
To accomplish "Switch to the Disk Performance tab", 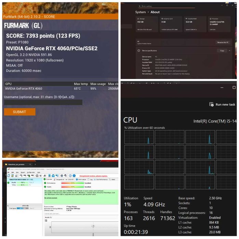I will pyautogui.click(x=101, y=180).
